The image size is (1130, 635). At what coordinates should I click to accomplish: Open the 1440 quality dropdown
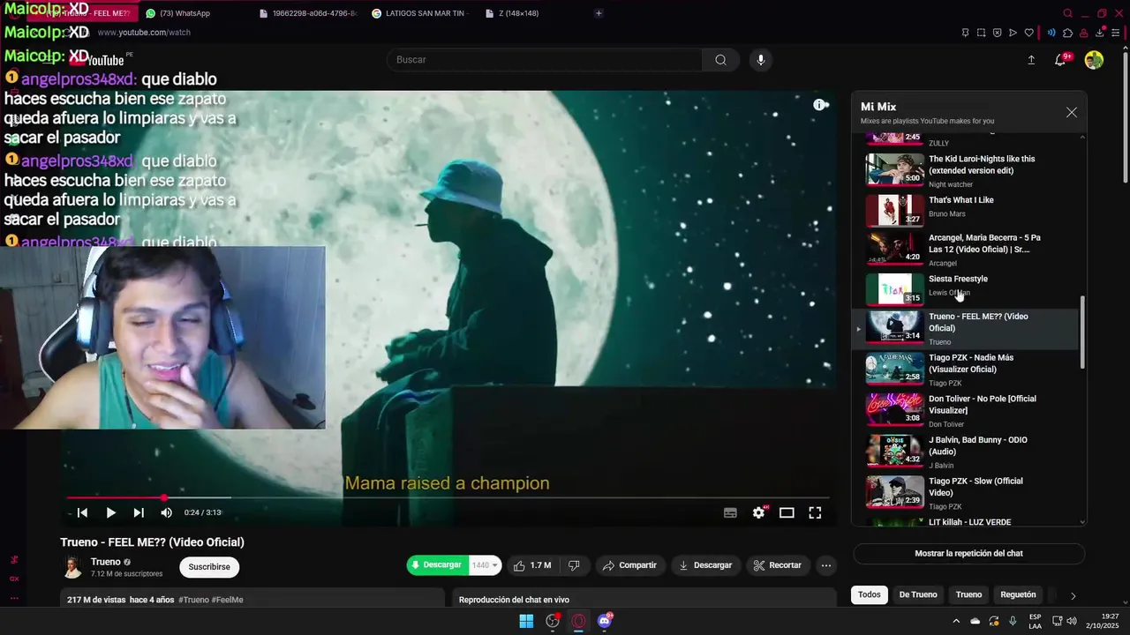485,565
